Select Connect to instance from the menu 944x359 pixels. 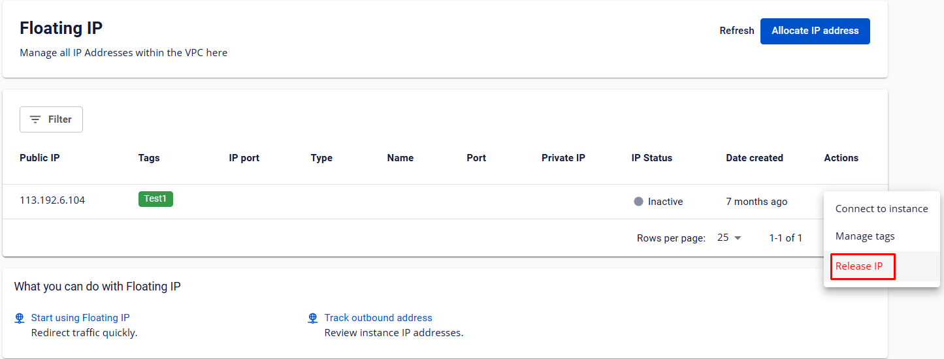[881, 209]
